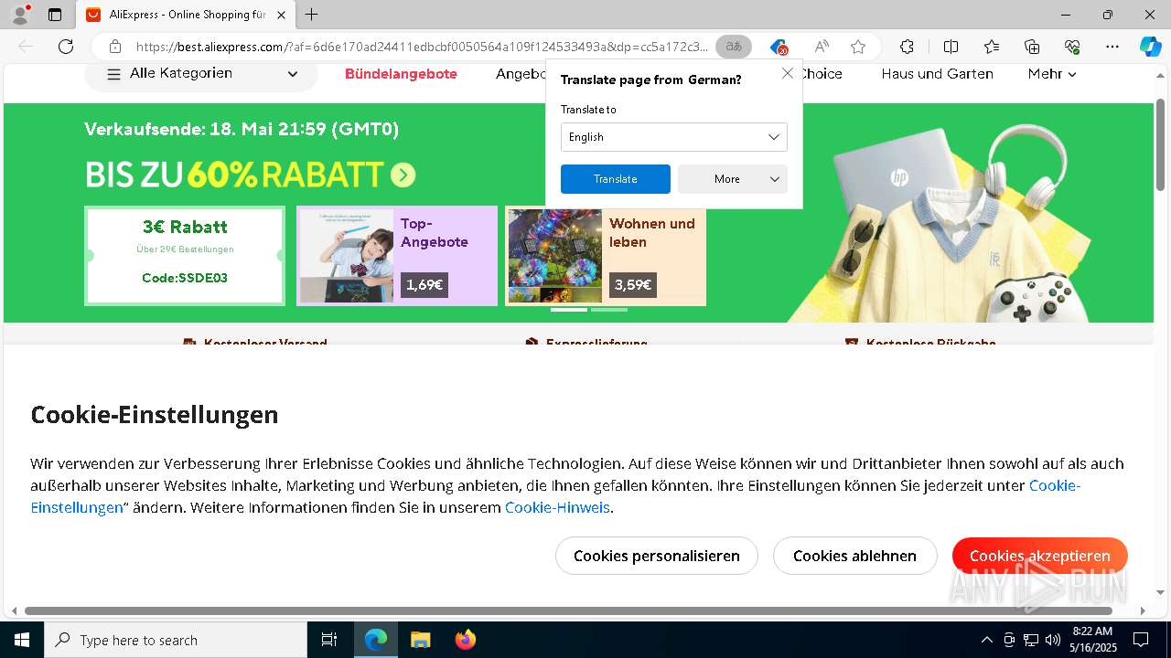Open the Alle Kategorien menu
This screenshot has height=658, width=1171.
pyautogui.click(x=201, y=74)
